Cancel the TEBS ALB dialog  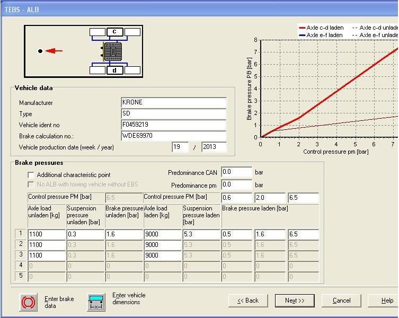[341, 301]
